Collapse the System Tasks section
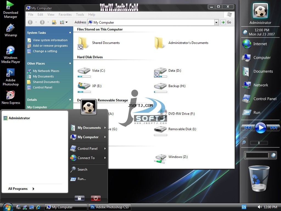This screenshot has height=211, width=281. click(70, 33)
